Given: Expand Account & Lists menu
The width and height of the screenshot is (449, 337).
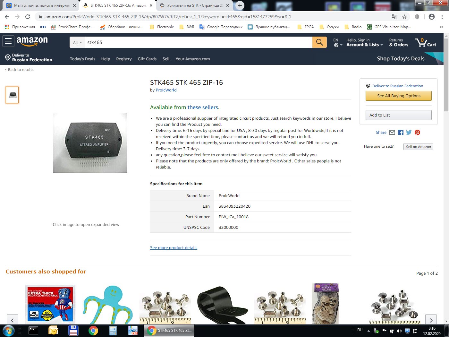Looking at the screenshot, I should [x=365, y=42].
